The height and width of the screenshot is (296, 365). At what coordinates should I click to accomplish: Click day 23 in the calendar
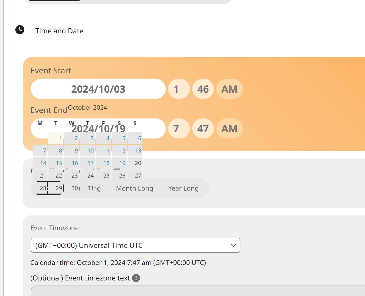[x=72, y=176]
